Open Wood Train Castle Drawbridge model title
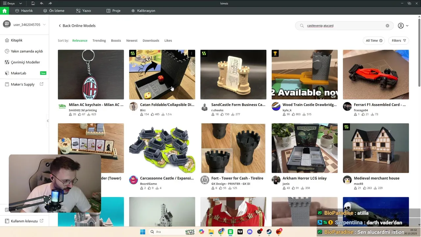This screenshot has width=421, height=237. 310,105
